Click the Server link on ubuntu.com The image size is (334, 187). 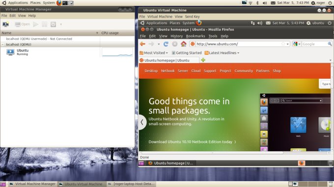coord(183,71)
